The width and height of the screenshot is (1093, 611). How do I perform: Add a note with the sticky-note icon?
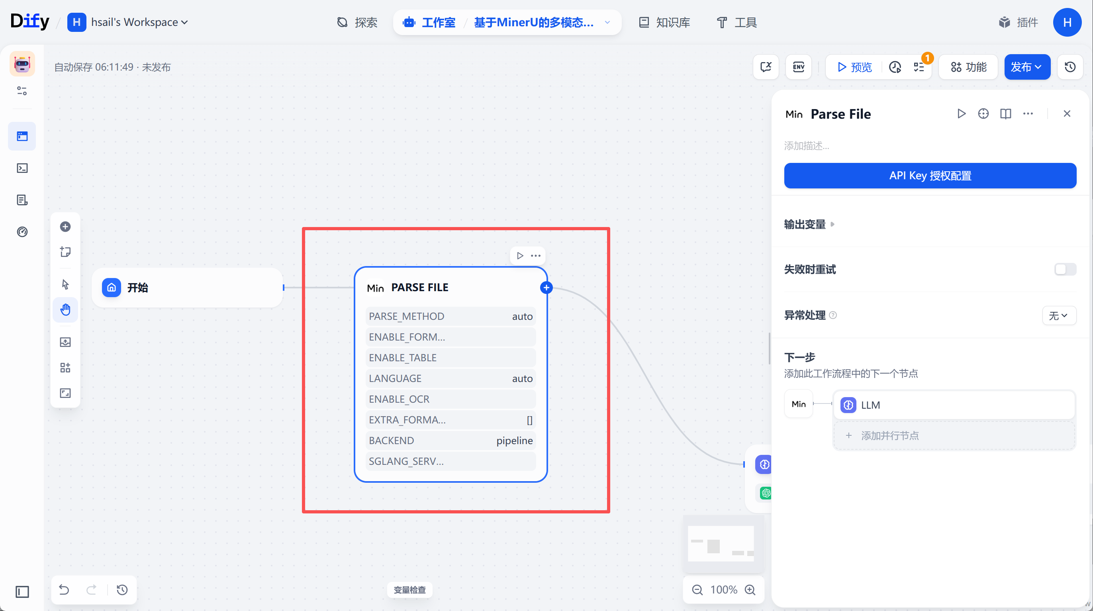(x=65, y=252)
